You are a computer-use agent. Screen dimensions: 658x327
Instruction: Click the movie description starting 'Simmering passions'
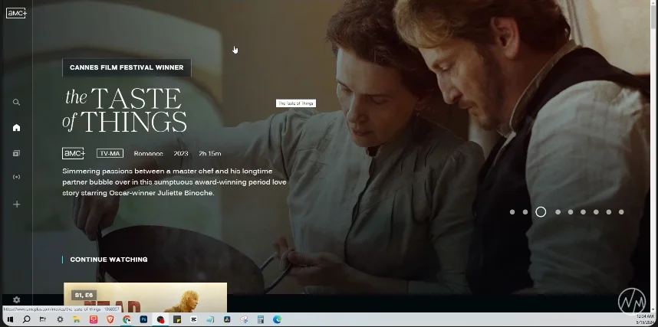coord(174,182)
